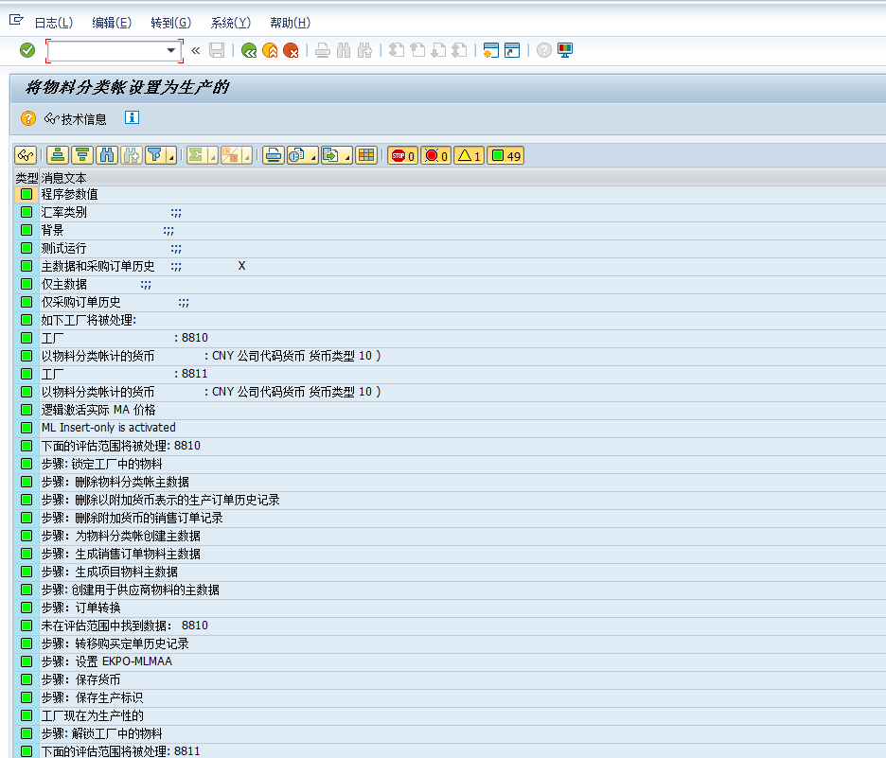
Task: Select the Set Filter funnel icon
Action: coord(156,154)
